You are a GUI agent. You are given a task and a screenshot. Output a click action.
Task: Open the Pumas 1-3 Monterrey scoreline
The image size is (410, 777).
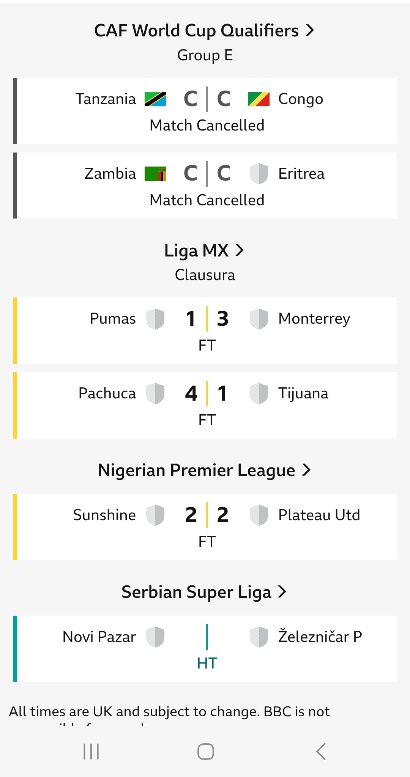pos(207,319)
